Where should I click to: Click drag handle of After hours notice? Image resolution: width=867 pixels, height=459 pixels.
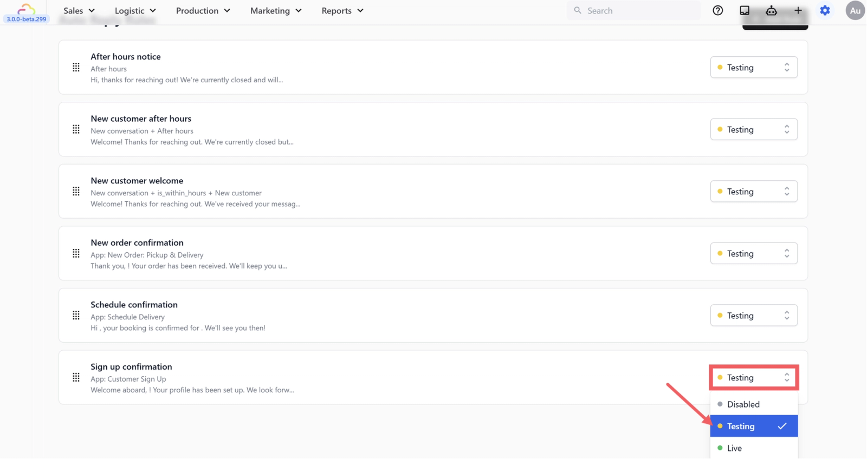point(76,67)
